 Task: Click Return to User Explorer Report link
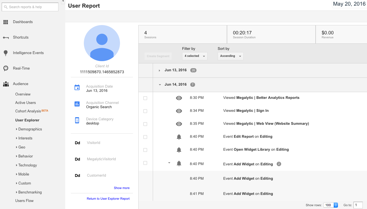(x=108, y=199)
